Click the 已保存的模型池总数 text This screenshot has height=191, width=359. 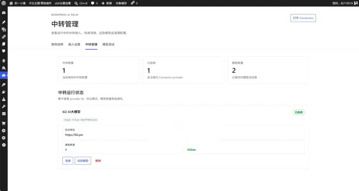(244, 77)
